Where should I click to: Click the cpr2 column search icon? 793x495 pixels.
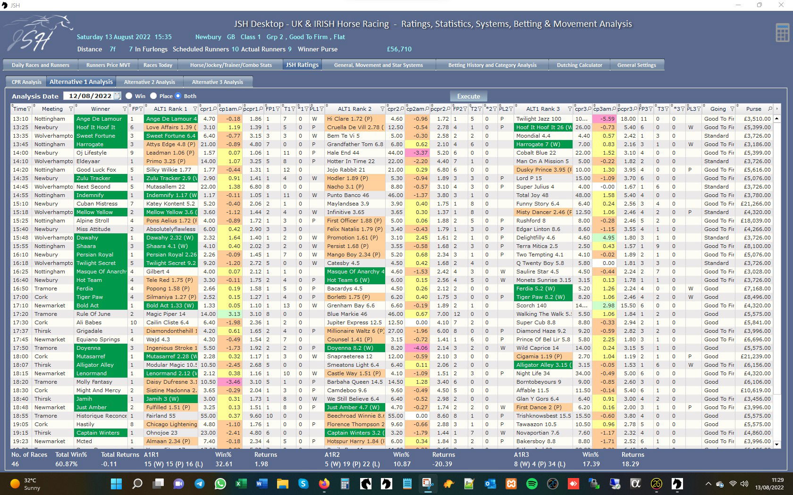pyautogui.click(x=402, y=109)
